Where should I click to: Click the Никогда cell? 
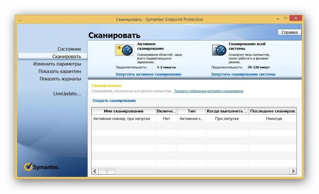coord(272,118)
